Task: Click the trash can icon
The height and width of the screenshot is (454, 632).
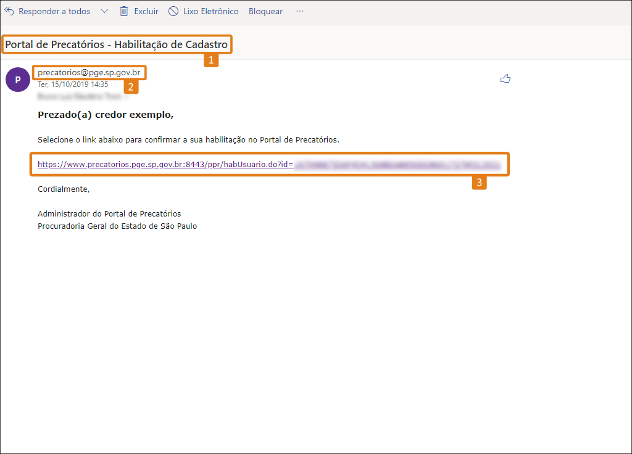Action: [x=124, y=11]
